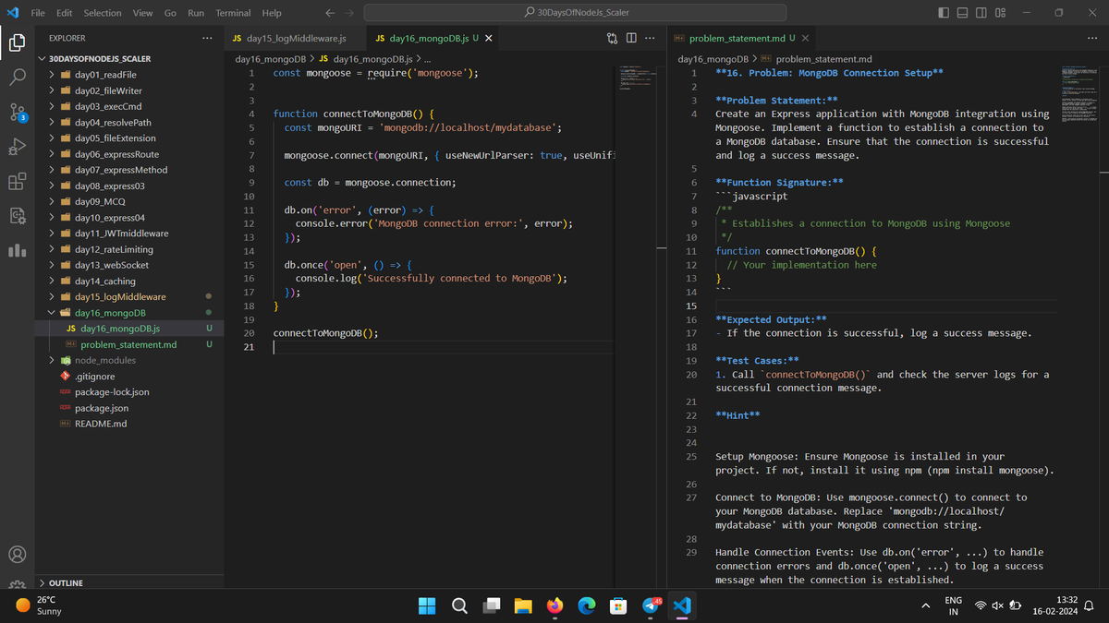
Task: Close the day16_mongoDB.js tab
Action: coord(489,39)
